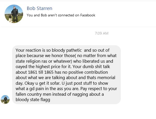Open Bob Starren's large profile picture

click(14, 14)
